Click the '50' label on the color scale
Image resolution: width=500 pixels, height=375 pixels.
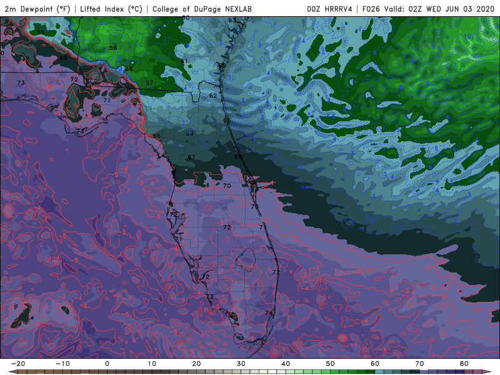(x=331, y=364)
